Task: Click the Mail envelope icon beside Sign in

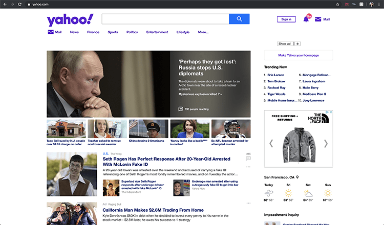Action: pos(318,19)
